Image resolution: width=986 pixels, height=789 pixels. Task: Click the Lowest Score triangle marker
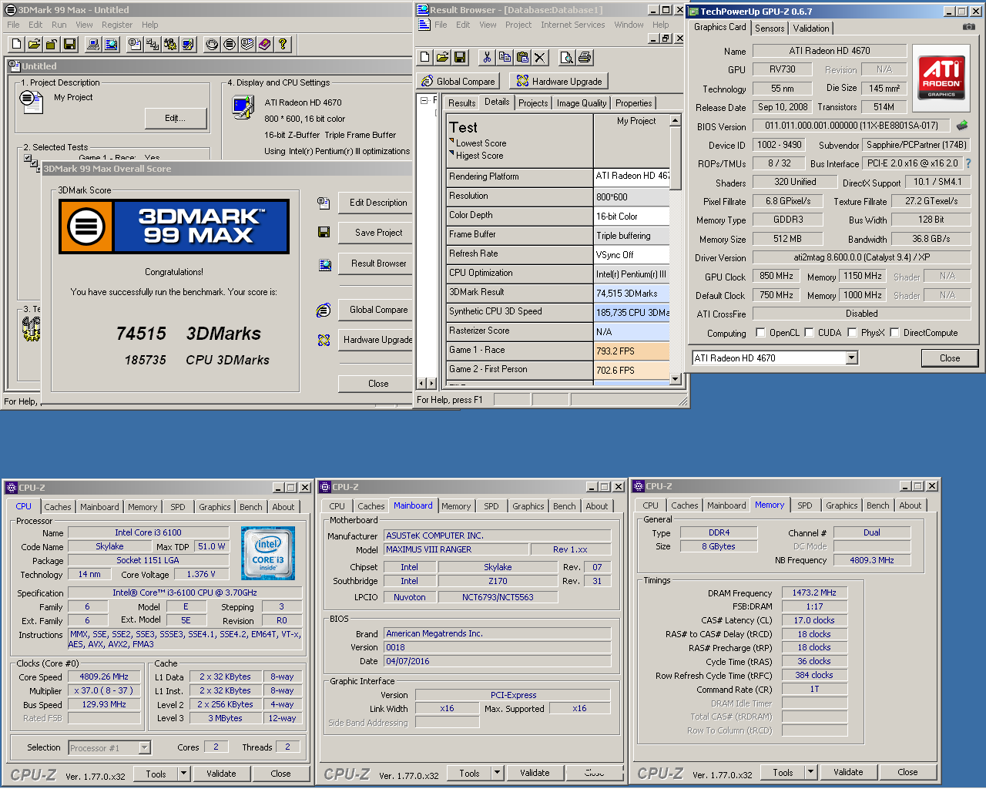[451, 141]
